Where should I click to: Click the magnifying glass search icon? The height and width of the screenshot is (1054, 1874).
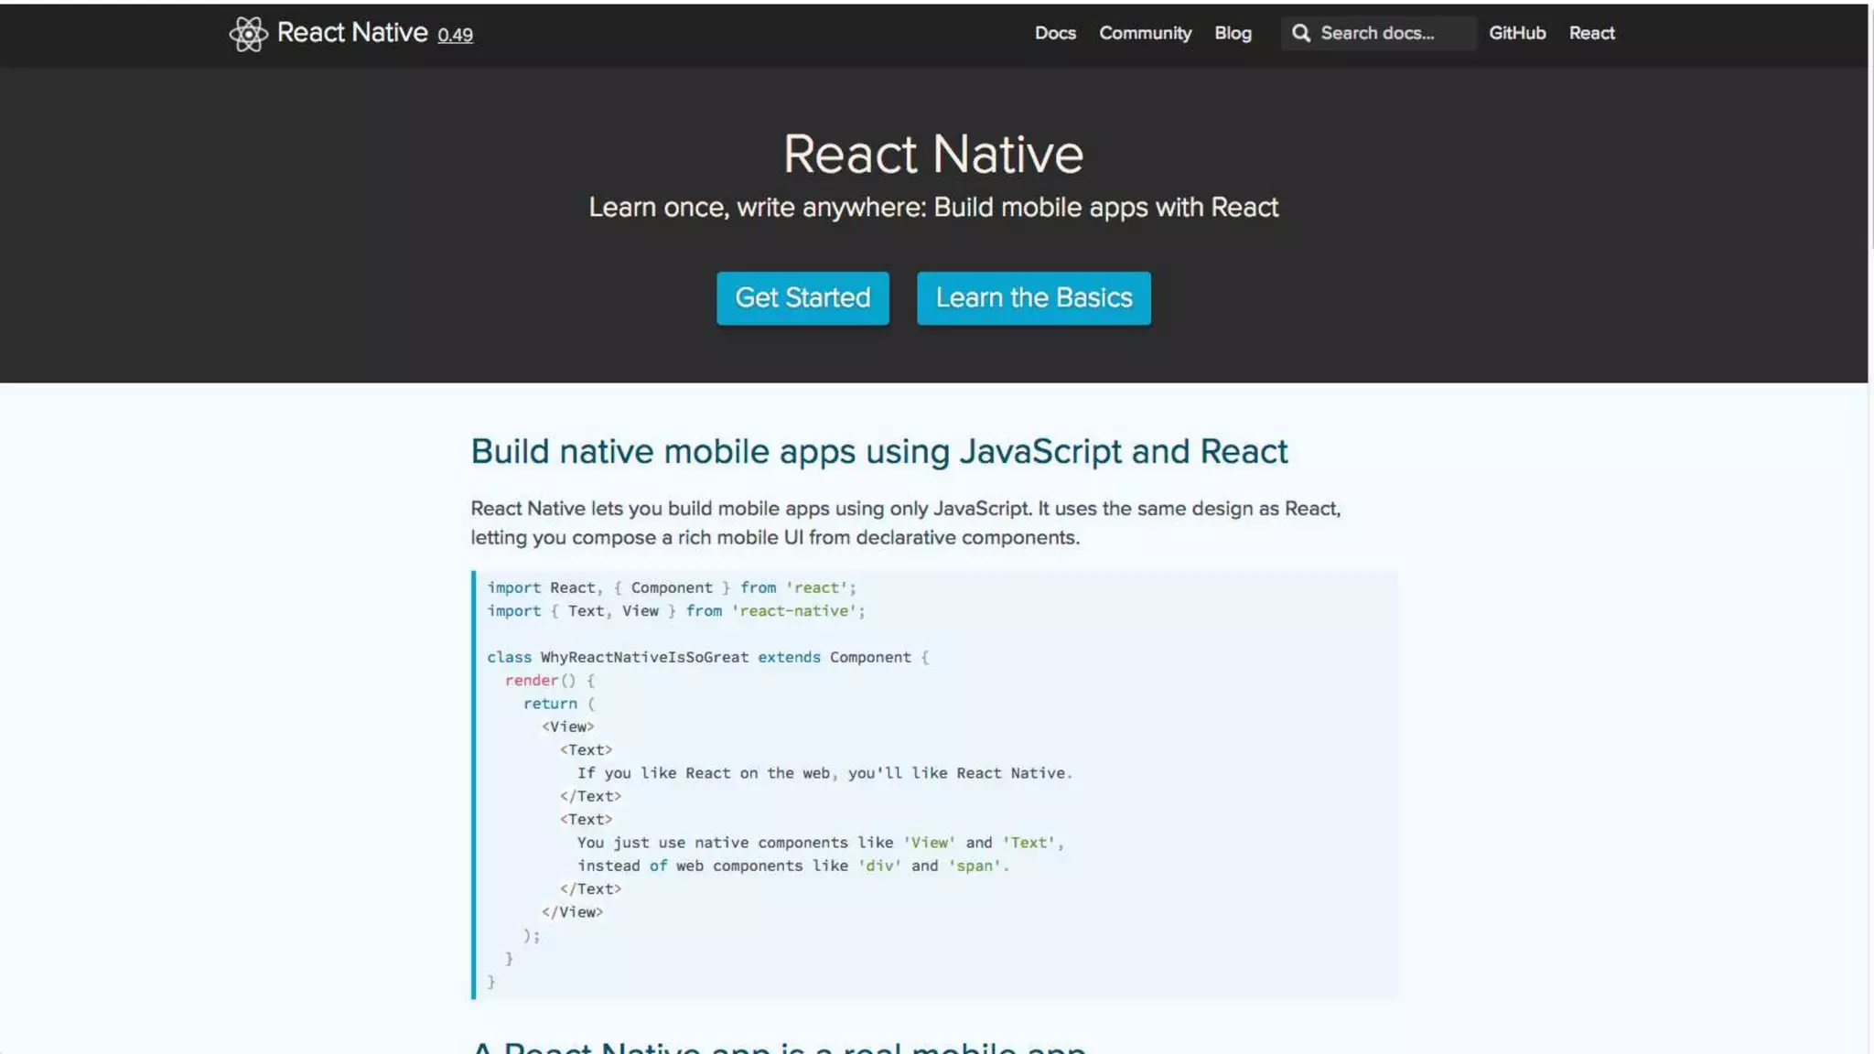pos(1300,33)
